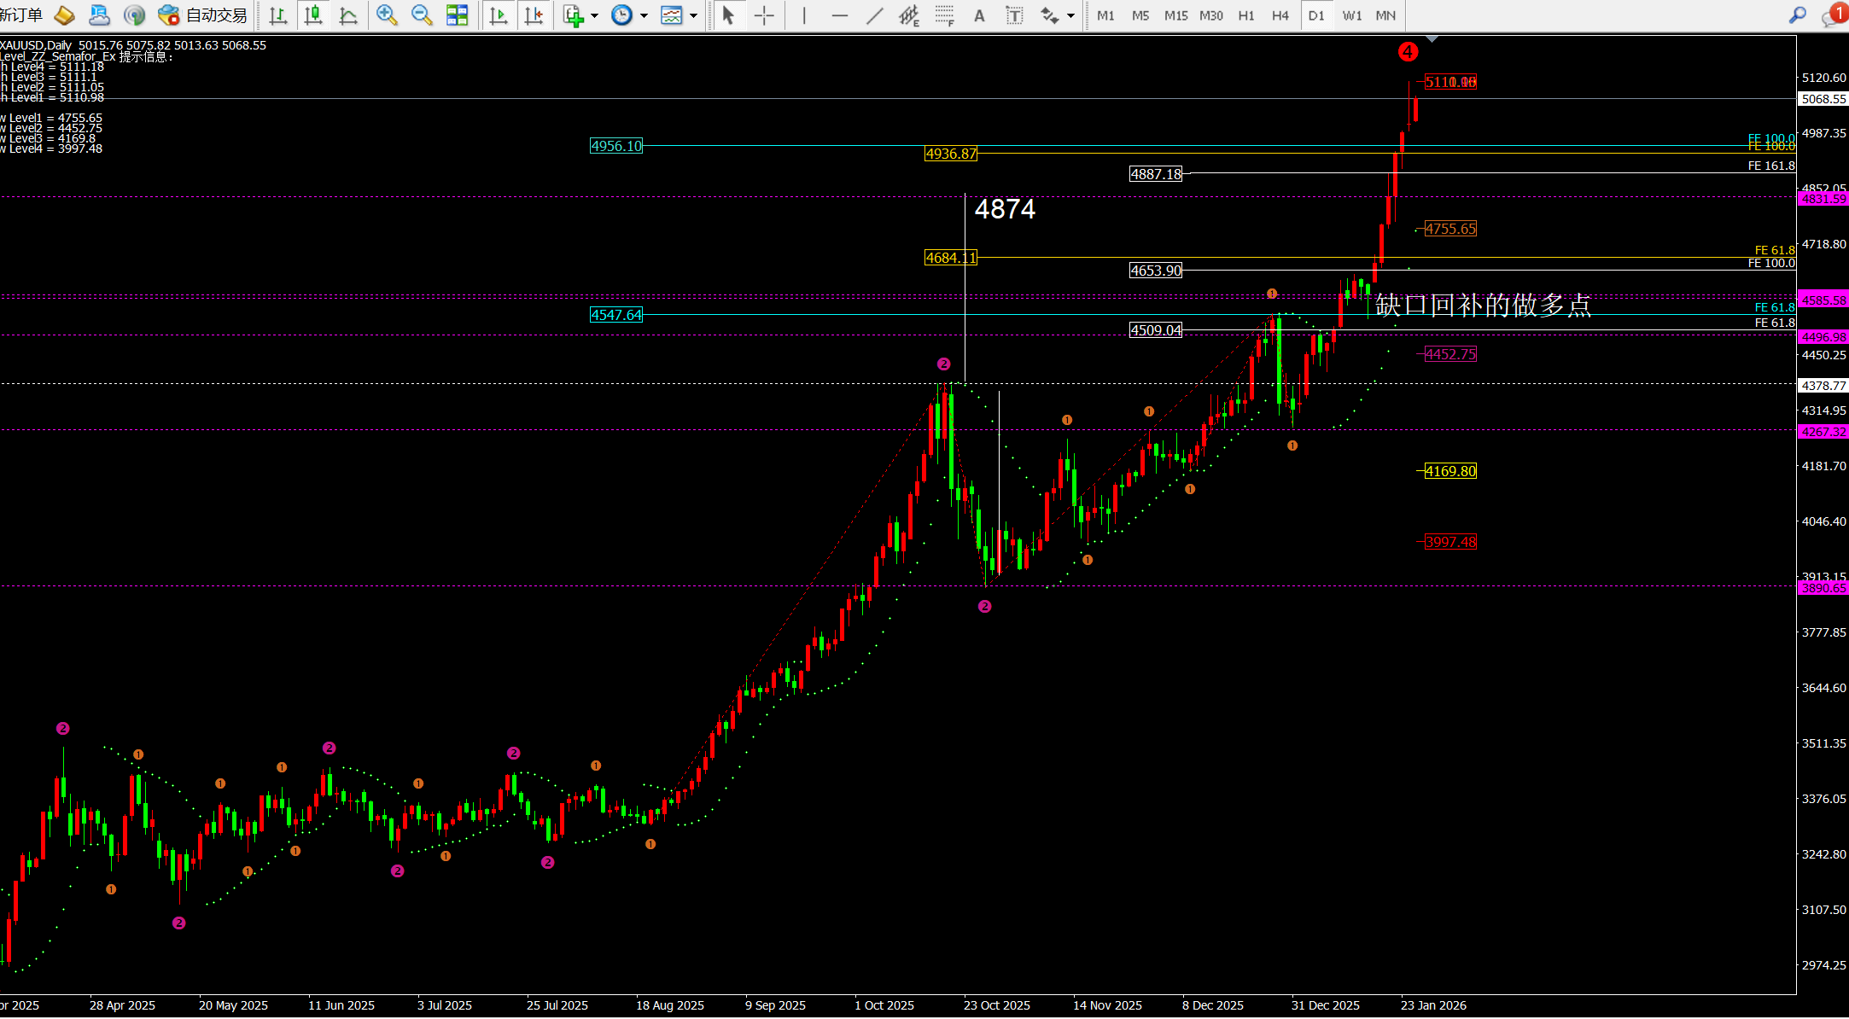The image size is (1849, 1019).
Task: Draw a vertical line tool
Action: pos(804,15)
